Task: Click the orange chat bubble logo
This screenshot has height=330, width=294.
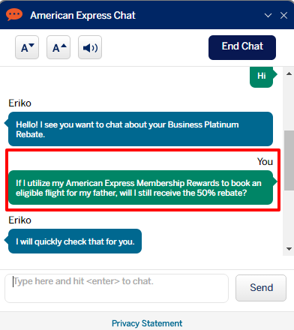Action: pyautogui.click(x=14, y=15)
